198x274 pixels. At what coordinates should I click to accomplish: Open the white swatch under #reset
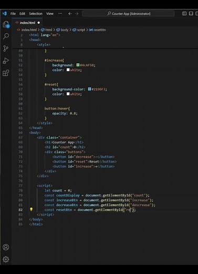(68, 94)
